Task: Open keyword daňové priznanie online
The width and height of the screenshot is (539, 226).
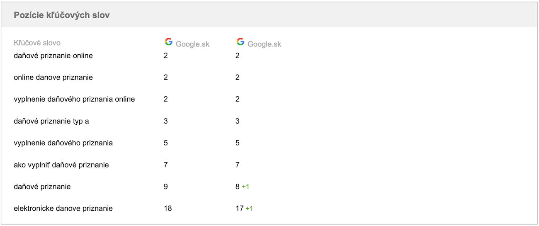Action: pyautogui.click(x=53, y=56)
